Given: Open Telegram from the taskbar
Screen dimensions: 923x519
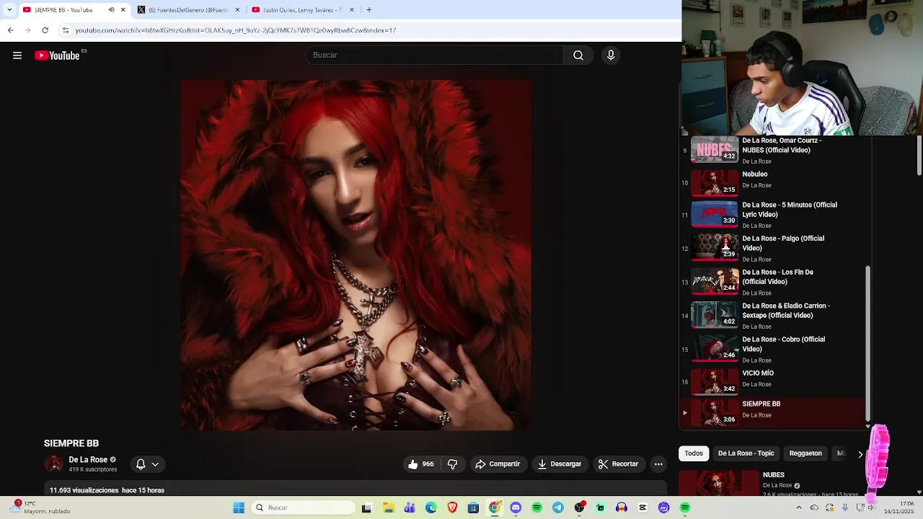Looking at the screenshot, I should [558, 507].
